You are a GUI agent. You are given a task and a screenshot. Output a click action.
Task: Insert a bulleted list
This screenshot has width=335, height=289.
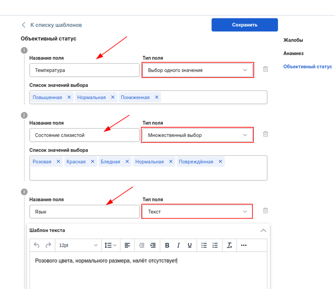coord(204,245)
